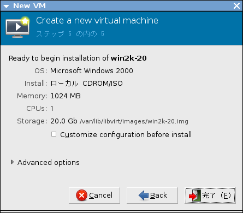Click the ローカル CDROM/ISO install value
Viewport: 243px width, 213px height.
pyautogui.click(x=86, y=84)
